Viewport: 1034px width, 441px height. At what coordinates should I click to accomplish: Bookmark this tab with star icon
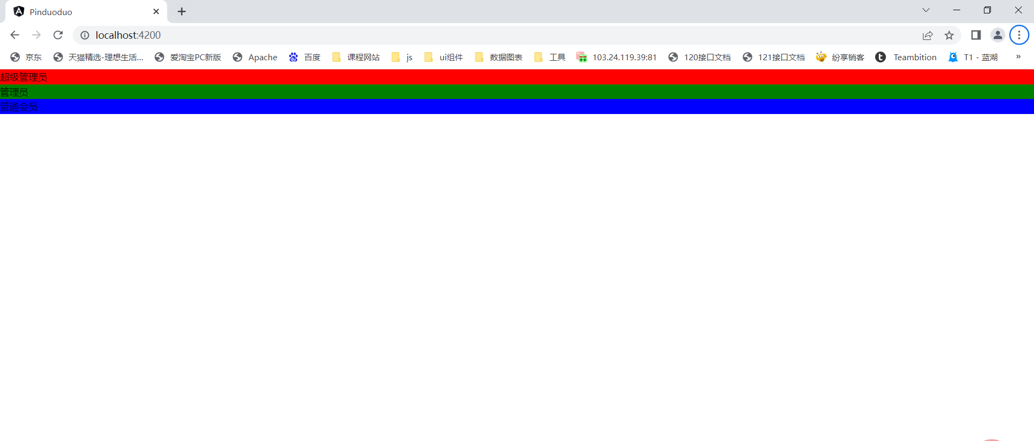point(949,35)
